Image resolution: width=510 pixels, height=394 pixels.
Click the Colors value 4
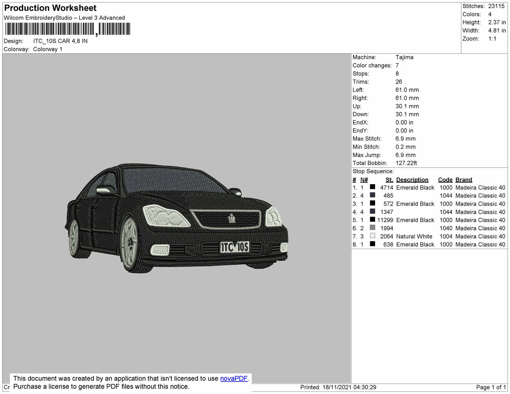490,14
